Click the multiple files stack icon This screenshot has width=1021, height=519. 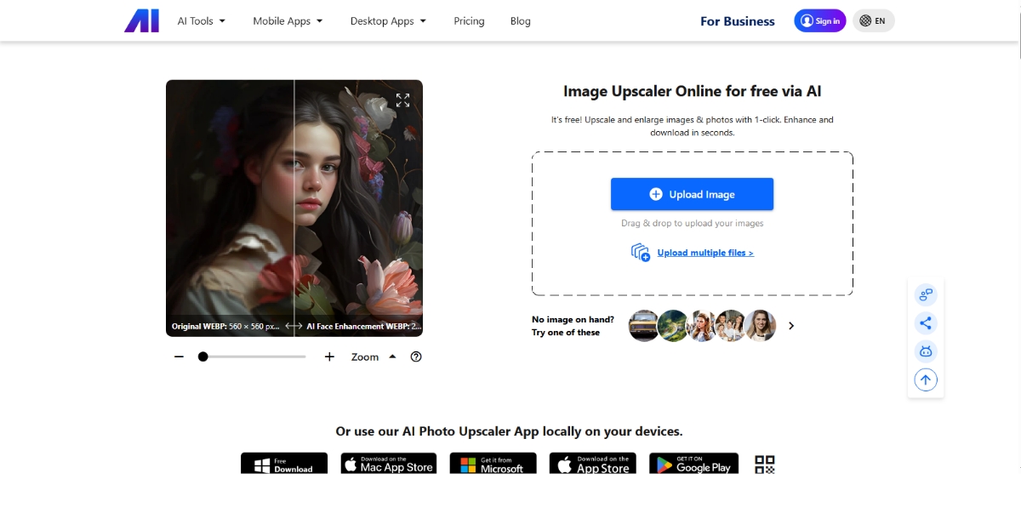pyautogui.click(x=641, y=252)
